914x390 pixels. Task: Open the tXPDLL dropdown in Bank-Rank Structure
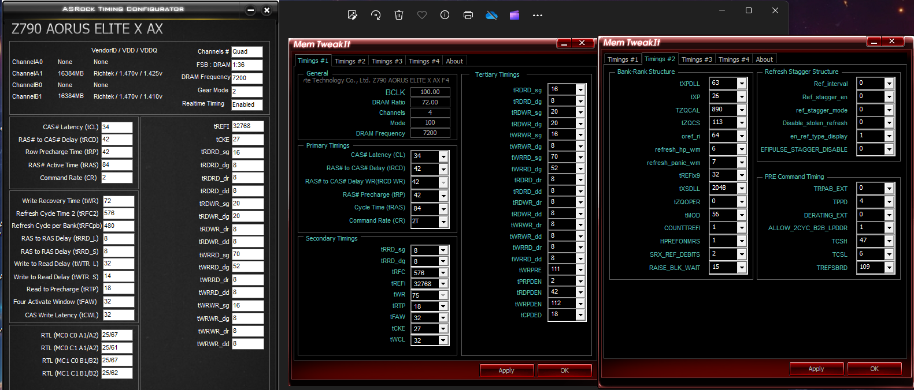pyautogui.click(x=742, y=84)
